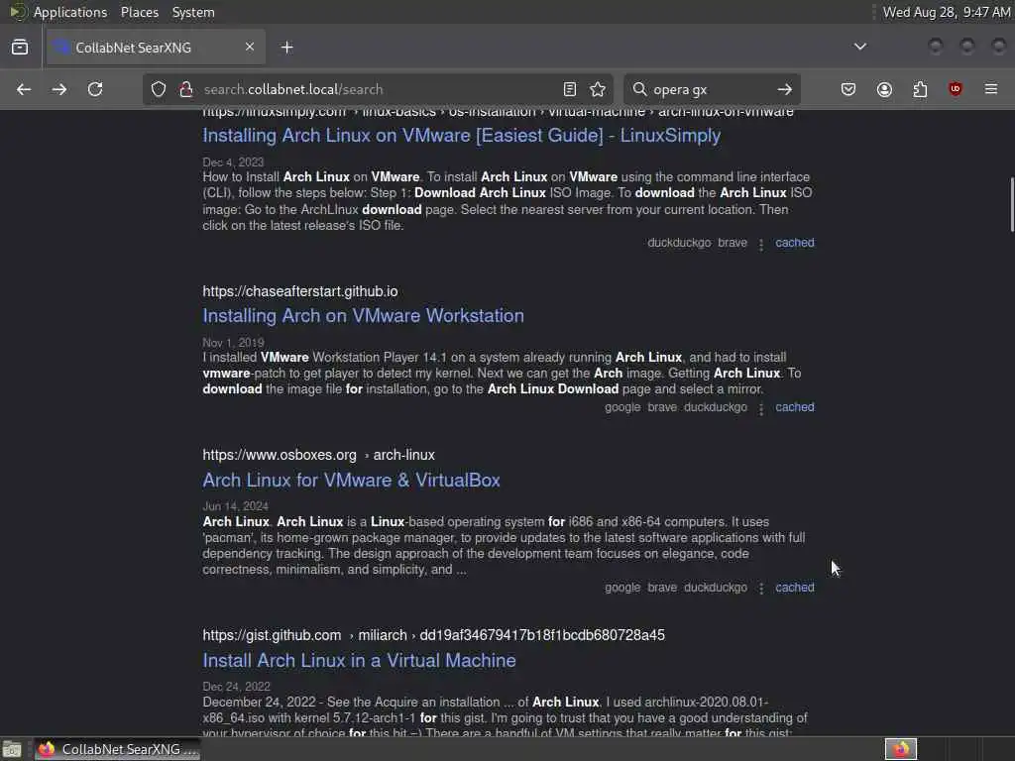
Task: Open the list all tabs dropdown
Action: [x=860, y=47]
